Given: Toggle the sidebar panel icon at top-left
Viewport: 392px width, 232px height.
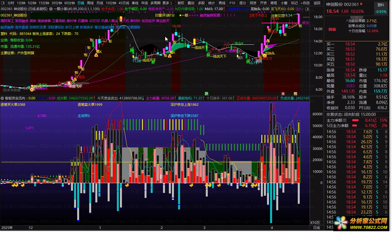Looking at the screenshot, I should click(x=3, y=3).
